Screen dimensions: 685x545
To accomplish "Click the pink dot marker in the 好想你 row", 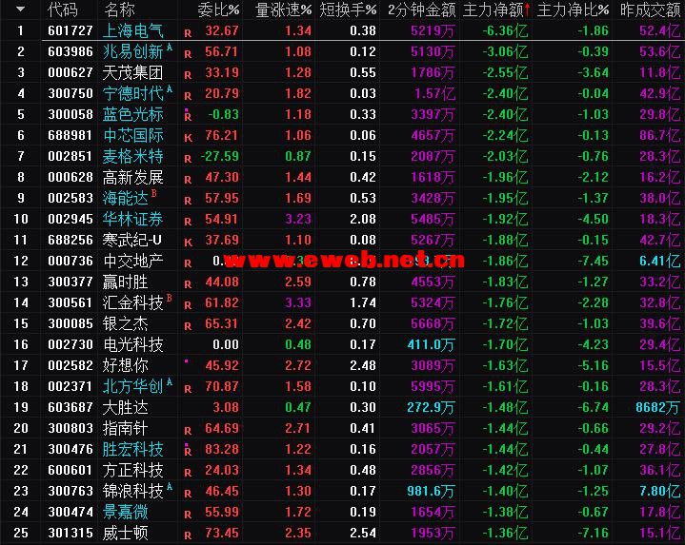I will (x=187, y=361).
